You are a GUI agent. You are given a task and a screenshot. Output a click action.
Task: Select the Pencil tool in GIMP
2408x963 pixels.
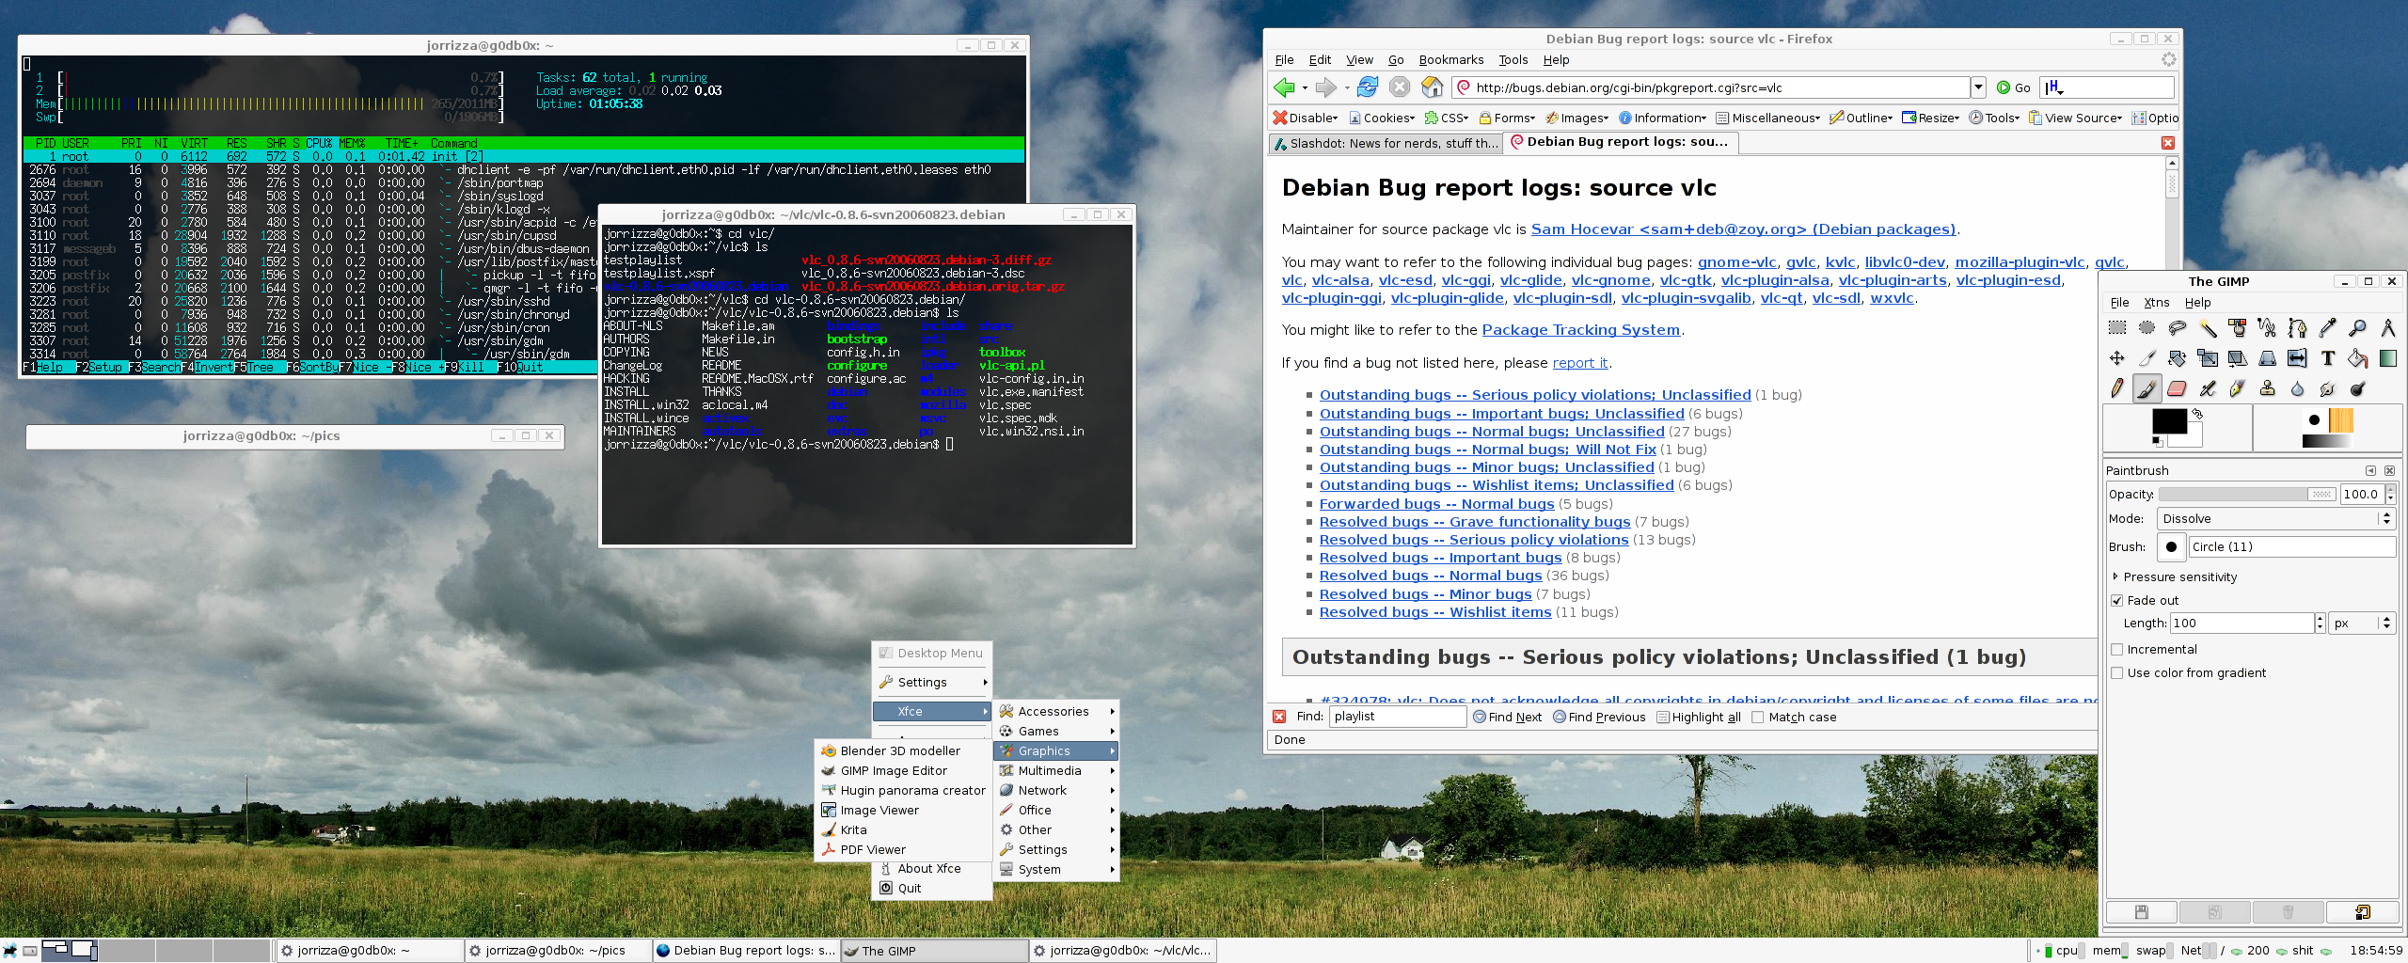(2117, 388)
